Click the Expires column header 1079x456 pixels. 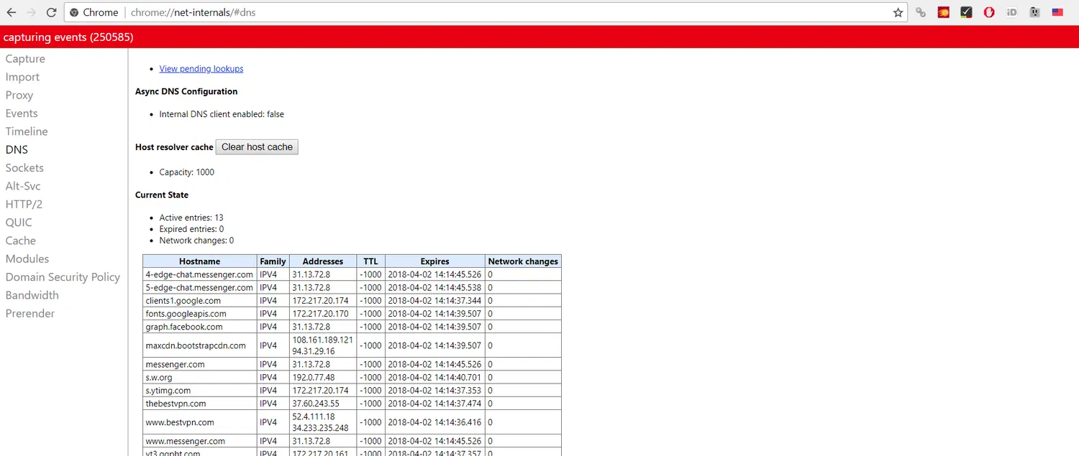[x=435, y=261]
